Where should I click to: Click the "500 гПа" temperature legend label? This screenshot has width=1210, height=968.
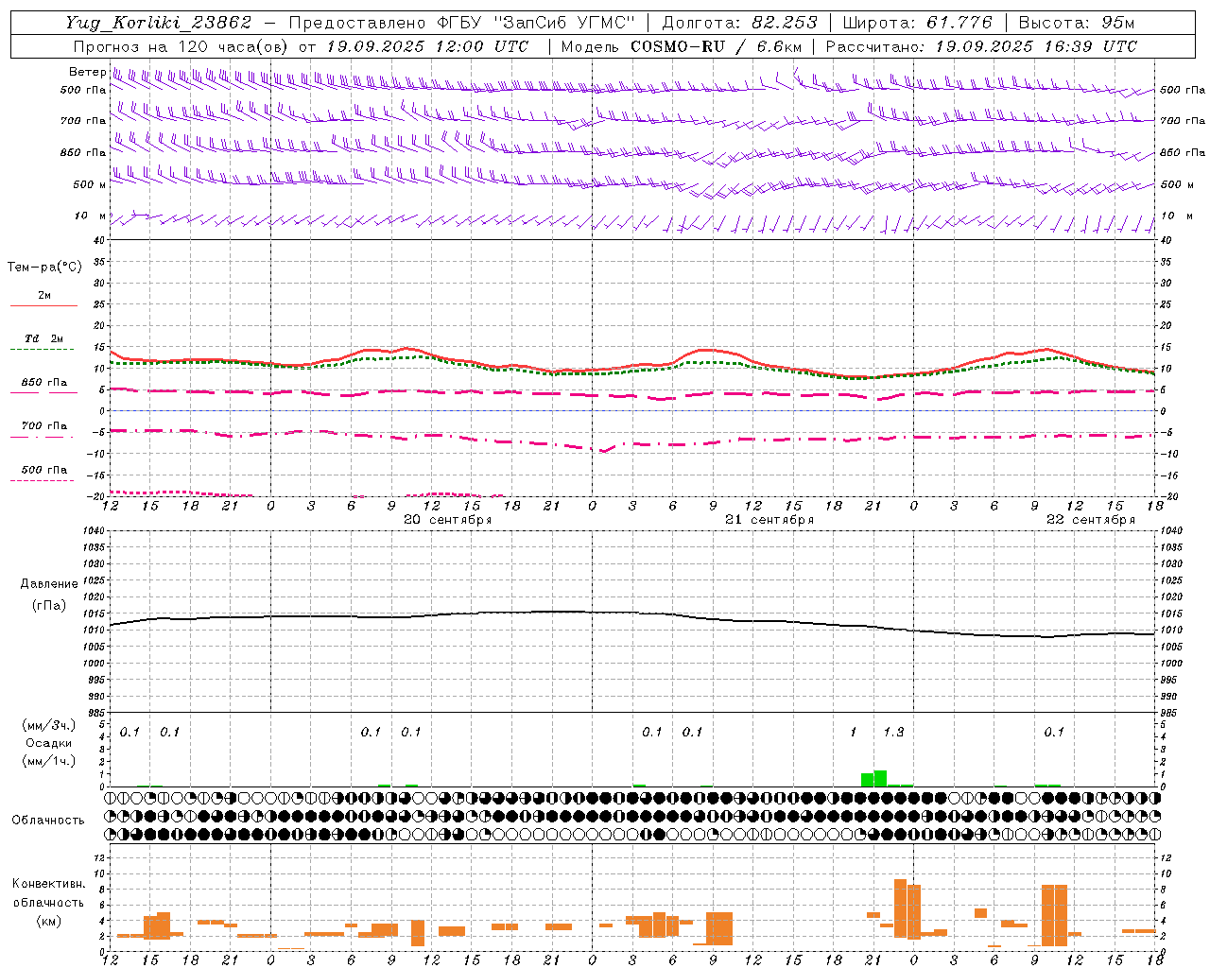[x=43, y=470]
